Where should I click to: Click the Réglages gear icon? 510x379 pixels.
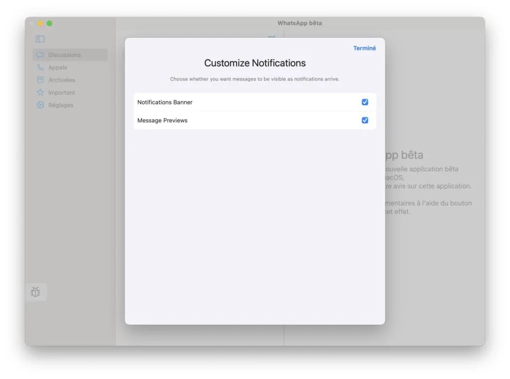pyautogui.click(x=40, y=105)
